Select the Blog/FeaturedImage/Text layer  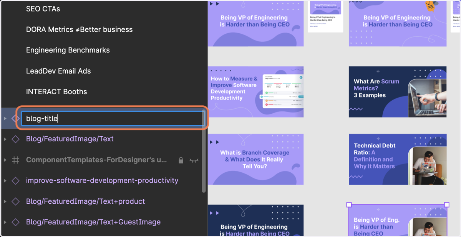(70, 139)
